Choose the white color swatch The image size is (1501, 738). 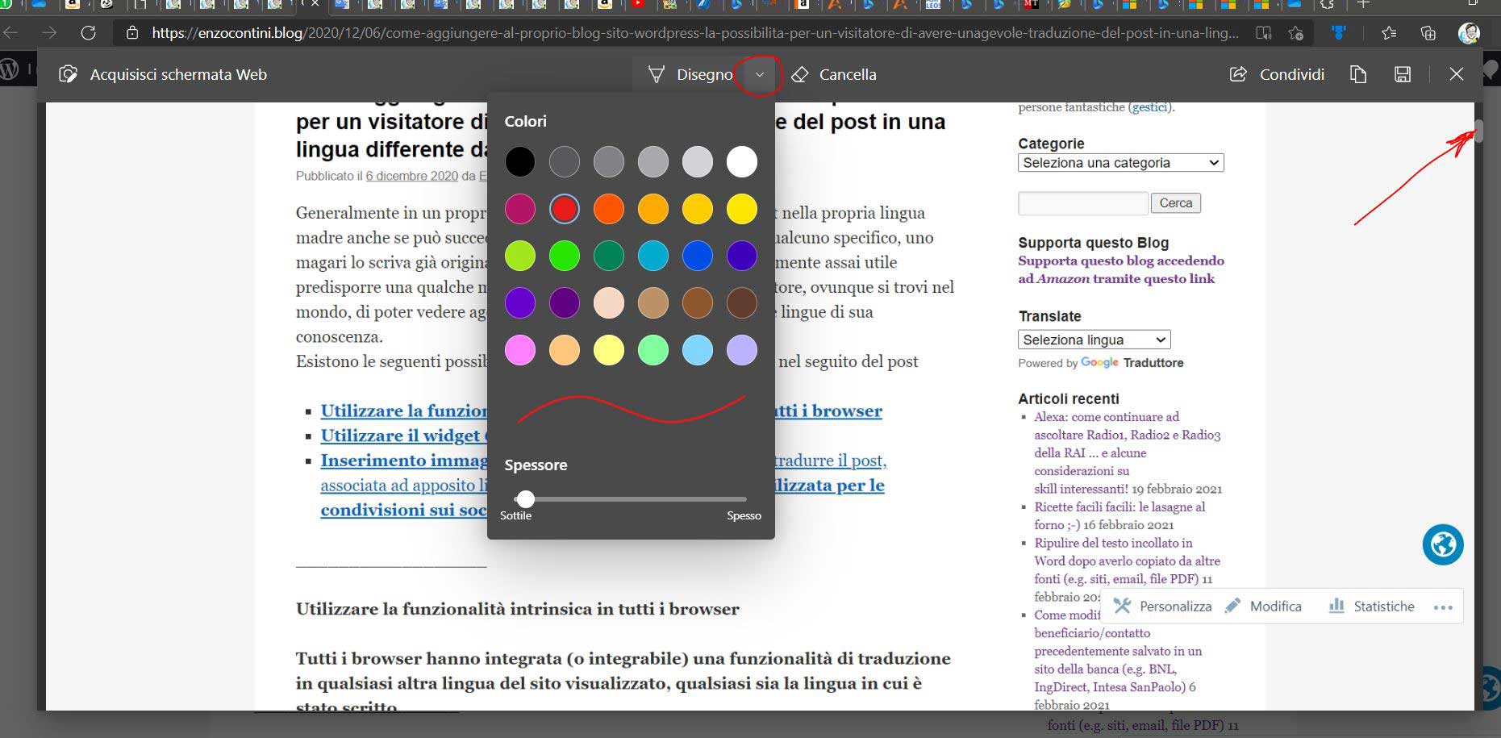coord(741,162)
